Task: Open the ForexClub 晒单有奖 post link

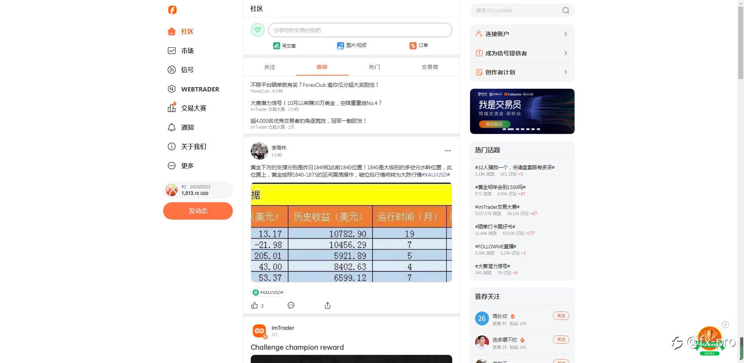Action: 315,85
